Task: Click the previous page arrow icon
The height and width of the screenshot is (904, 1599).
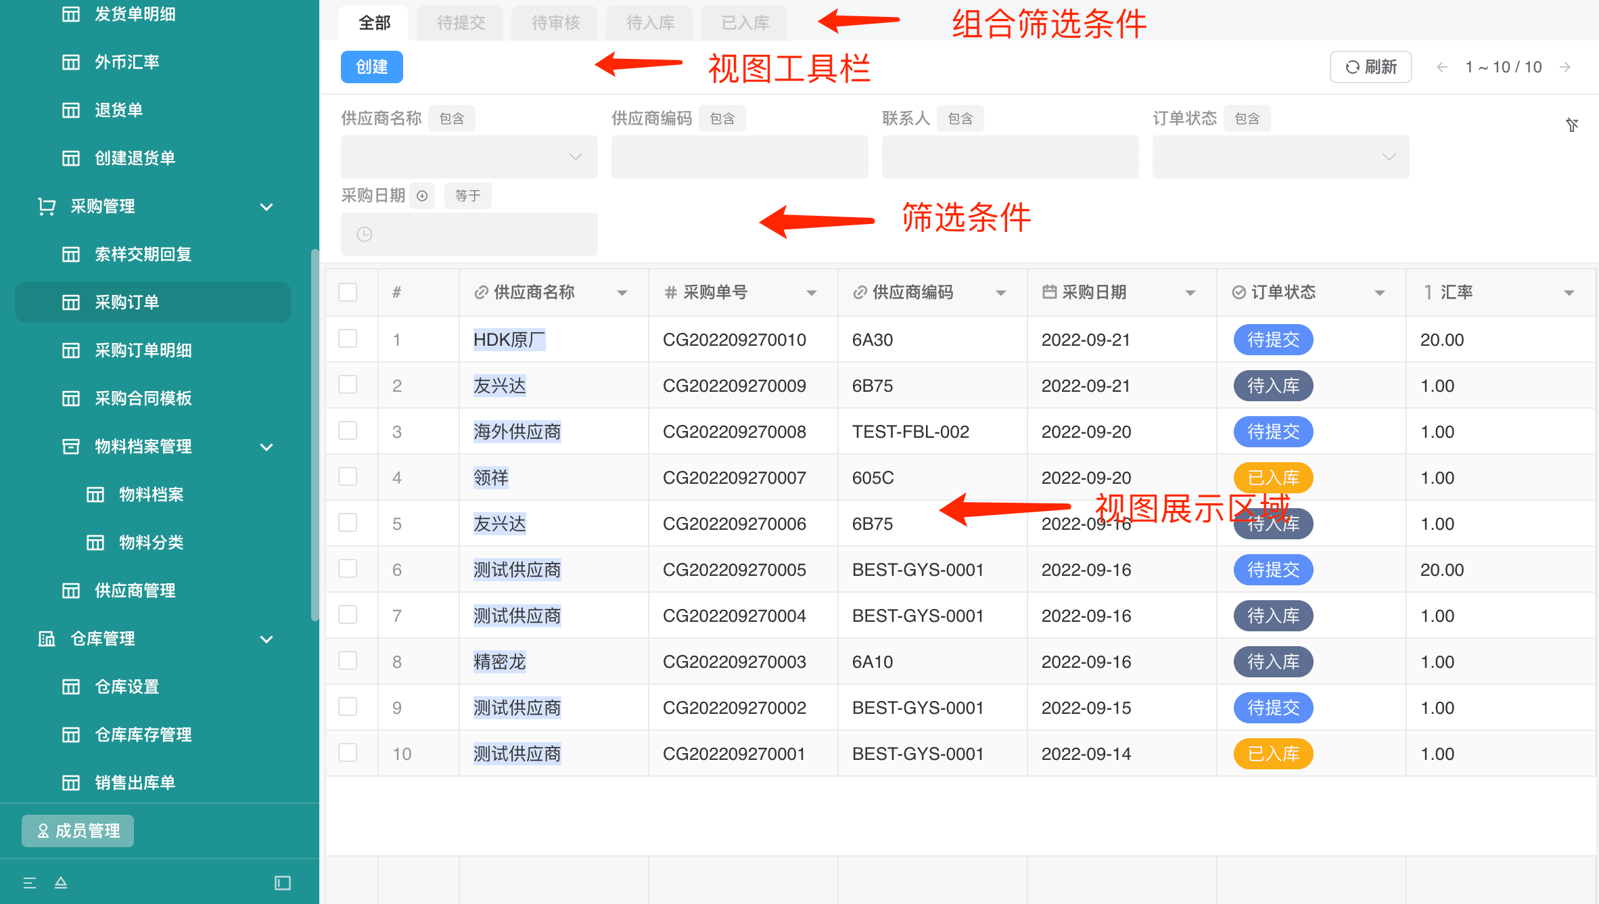Action: click(1442, 67)
